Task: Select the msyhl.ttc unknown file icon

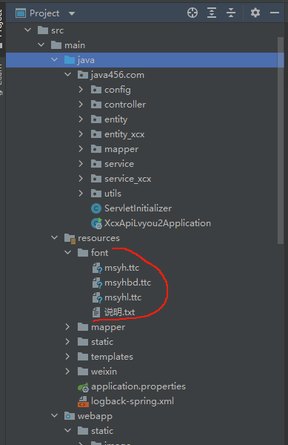Action: (x=97, y=297)
